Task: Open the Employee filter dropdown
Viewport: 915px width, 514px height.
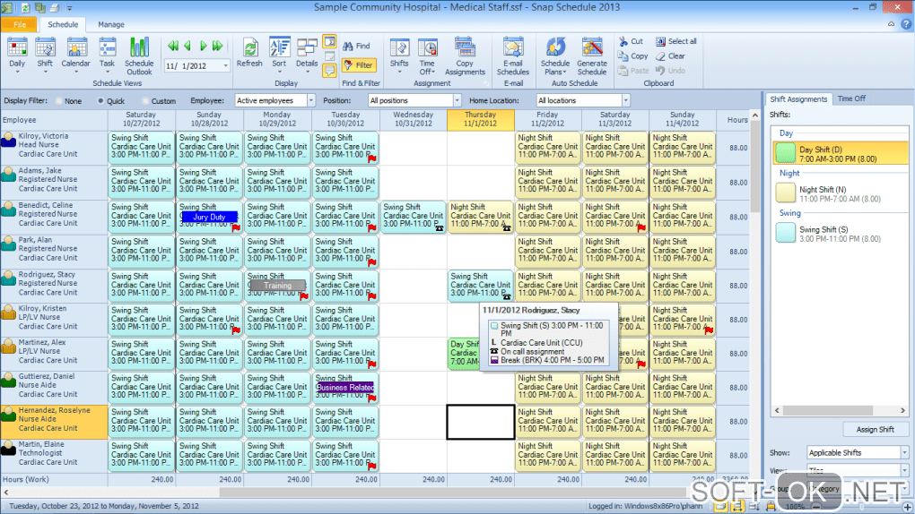Action: pos(311,100)
